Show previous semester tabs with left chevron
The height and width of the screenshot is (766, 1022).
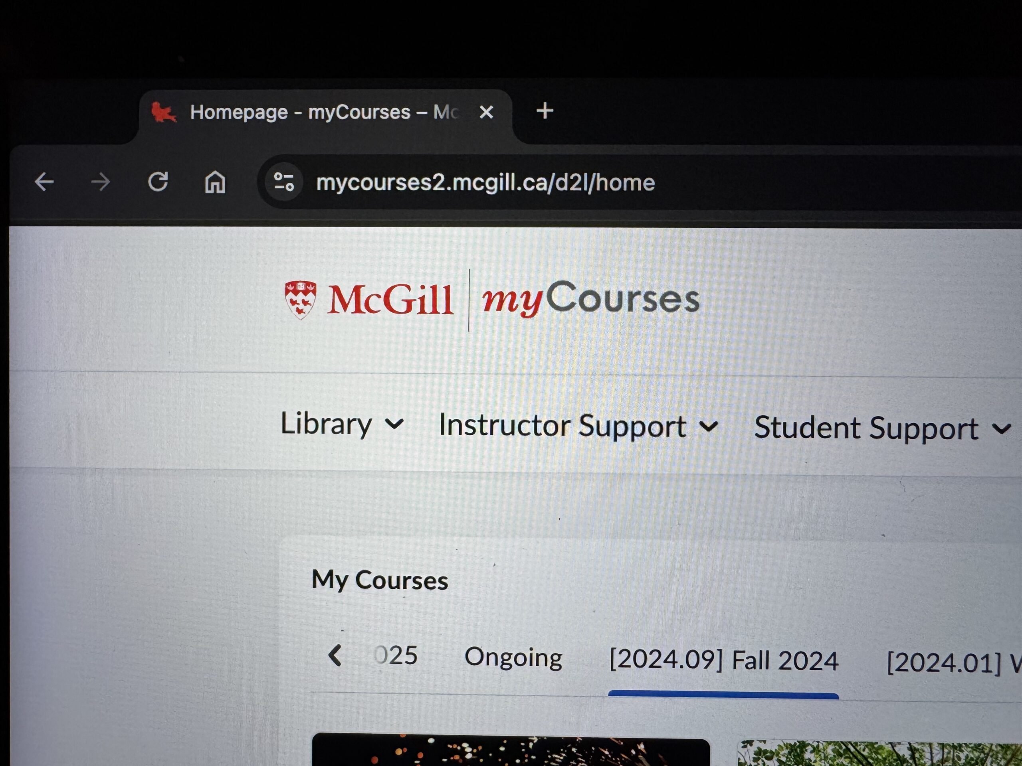coord(335,655)
